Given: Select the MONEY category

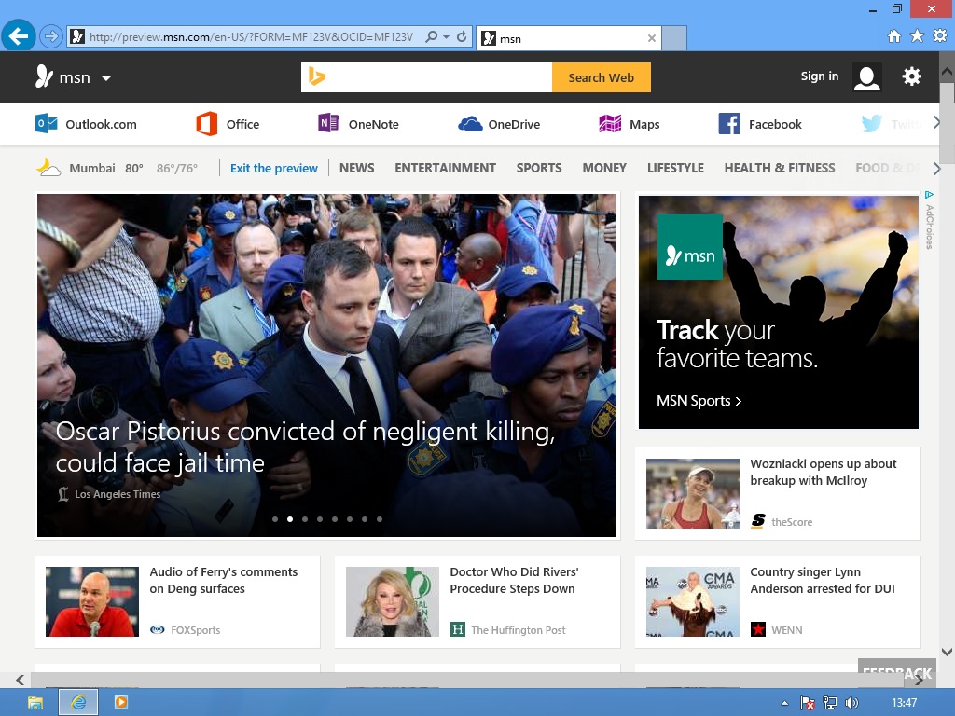Looking at the screenshot, I should (604, 168).
